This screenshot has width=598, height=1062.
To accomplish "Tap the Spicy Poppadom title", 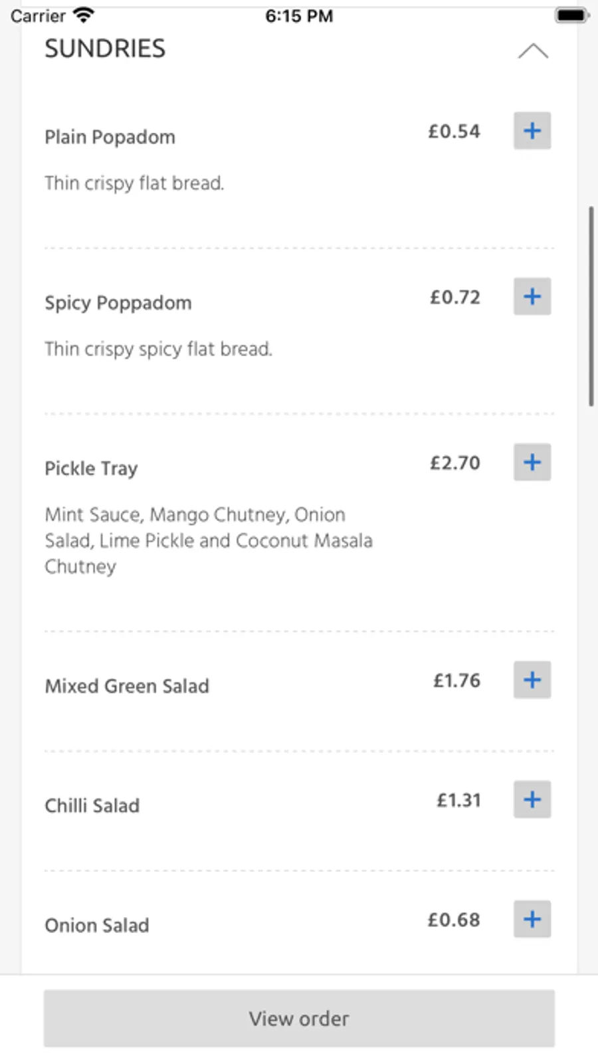I will pos(118,303).
